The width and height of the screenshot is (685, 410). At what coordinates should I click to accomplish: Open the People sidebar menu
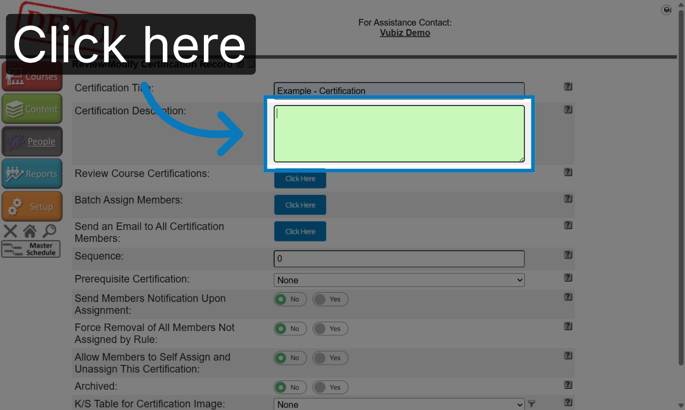coord(32,141)
